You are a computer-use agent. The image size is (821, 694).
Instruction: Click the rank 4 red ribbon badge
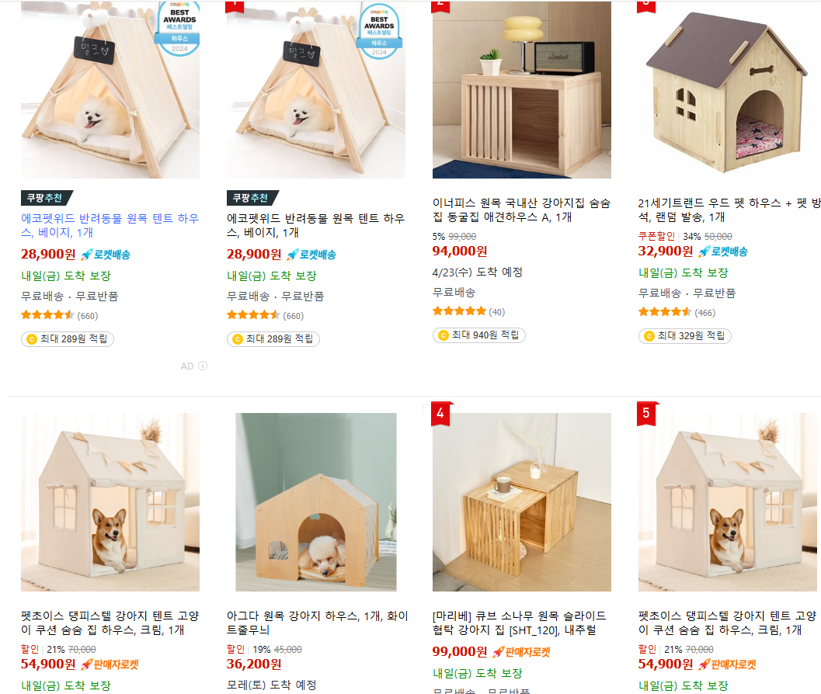pos(440,414)
